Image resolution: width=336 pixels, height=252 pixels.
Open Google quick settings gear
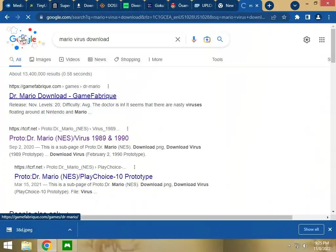click(307, 40)
